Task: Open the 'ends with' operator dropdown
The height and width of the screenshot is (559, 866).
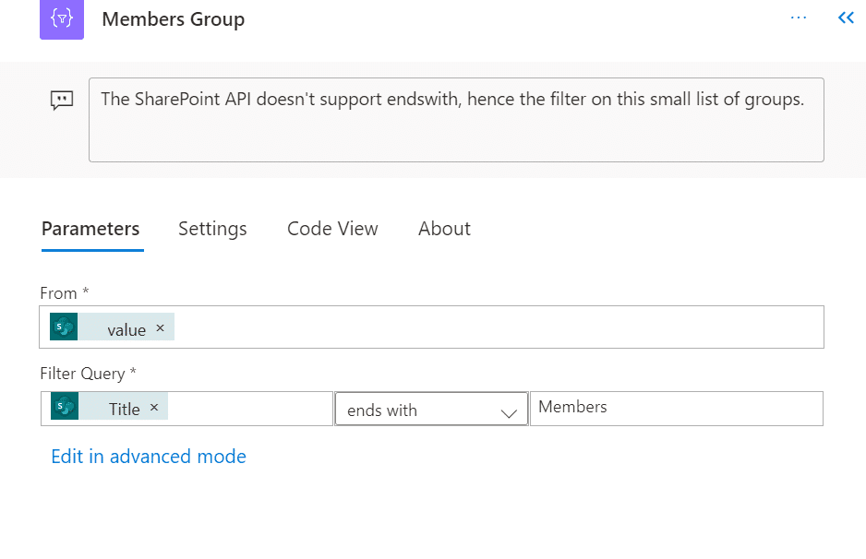Action: coord(431,409)
